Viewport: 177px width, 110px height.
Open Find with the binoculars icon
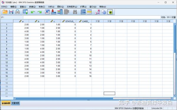75,12
